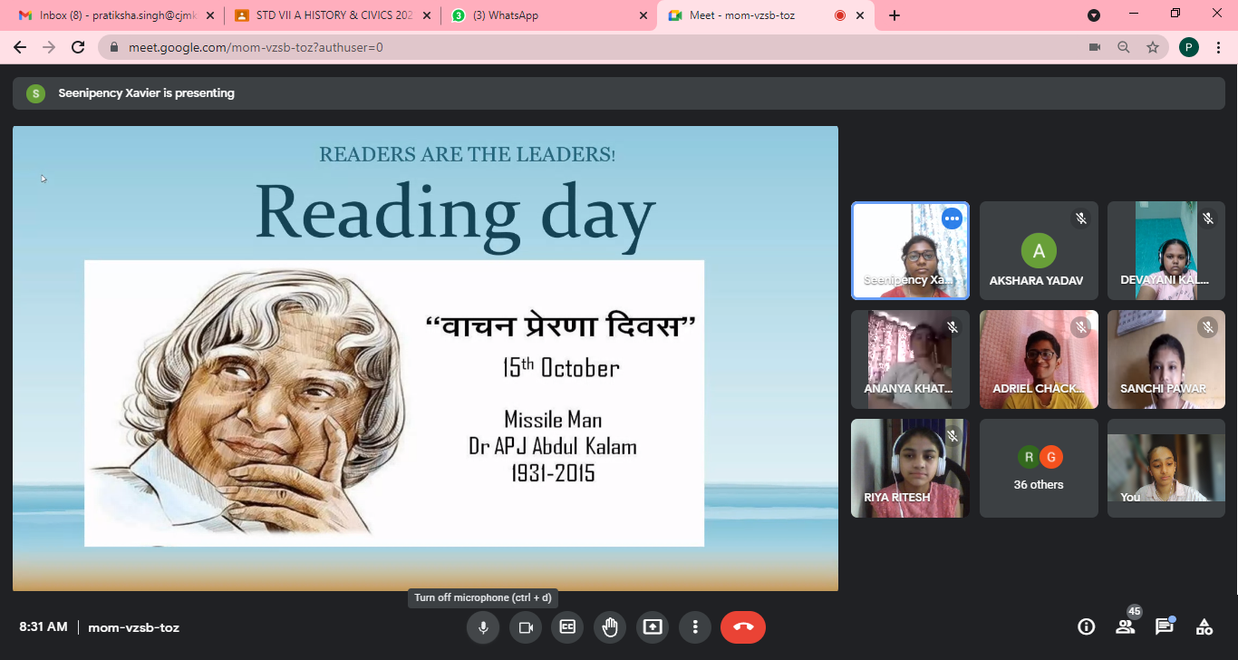Click the Present now screen icon
The image size is (1238, 660).
pos(653,627)
